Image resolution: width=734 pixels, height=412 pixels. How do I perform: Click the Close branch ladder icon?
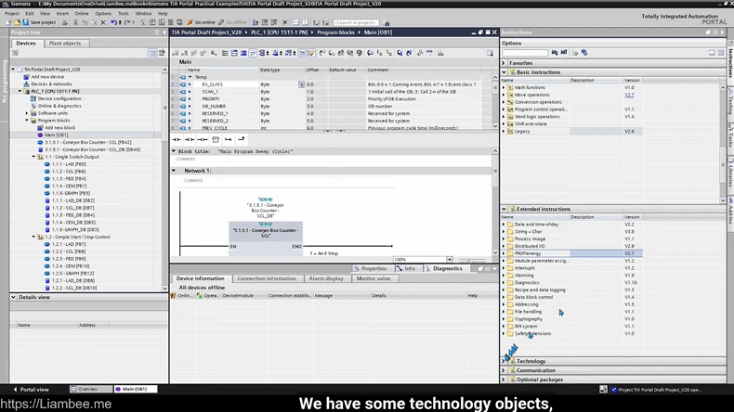242,139
